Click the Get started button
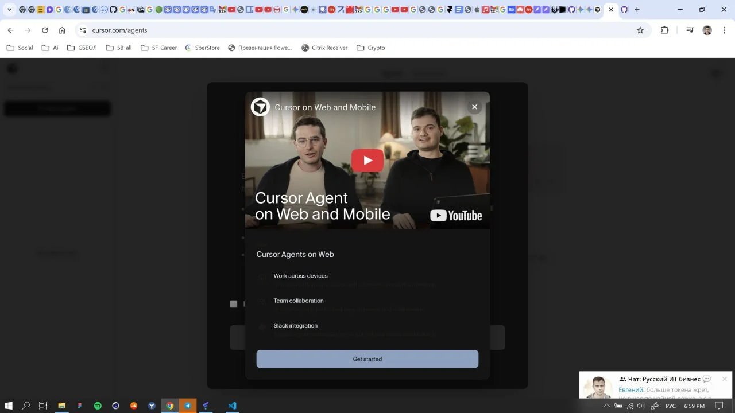This screenshot has width=735, height=413. (367, 359)
